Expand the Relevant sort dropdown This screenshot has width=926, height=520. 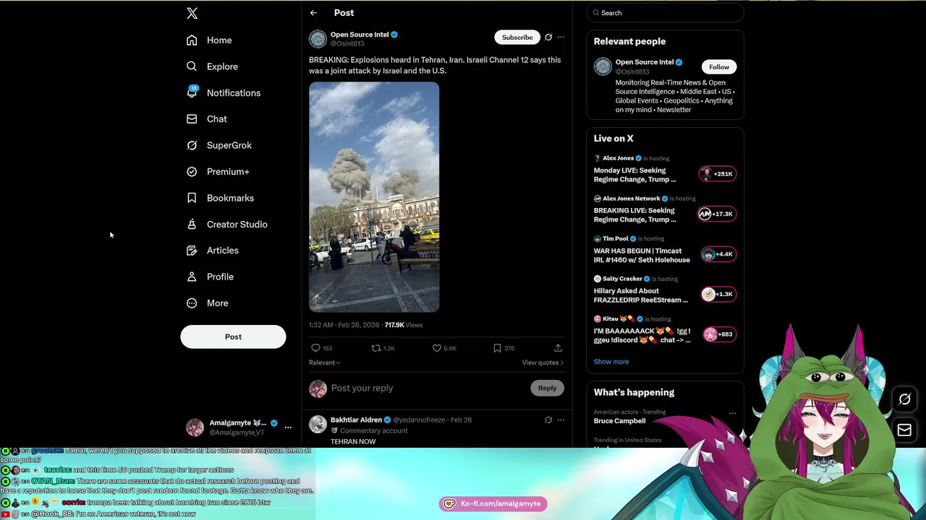point(324,363)
